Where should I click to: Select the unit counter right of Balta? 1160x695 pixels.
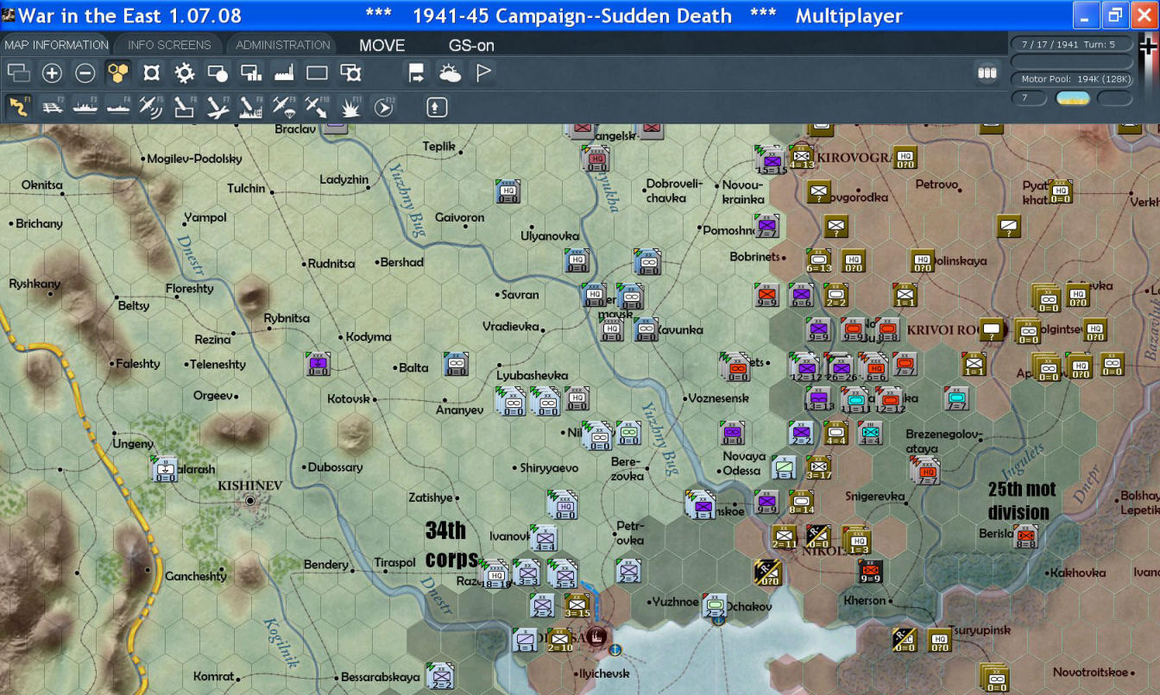pos(456,364)
